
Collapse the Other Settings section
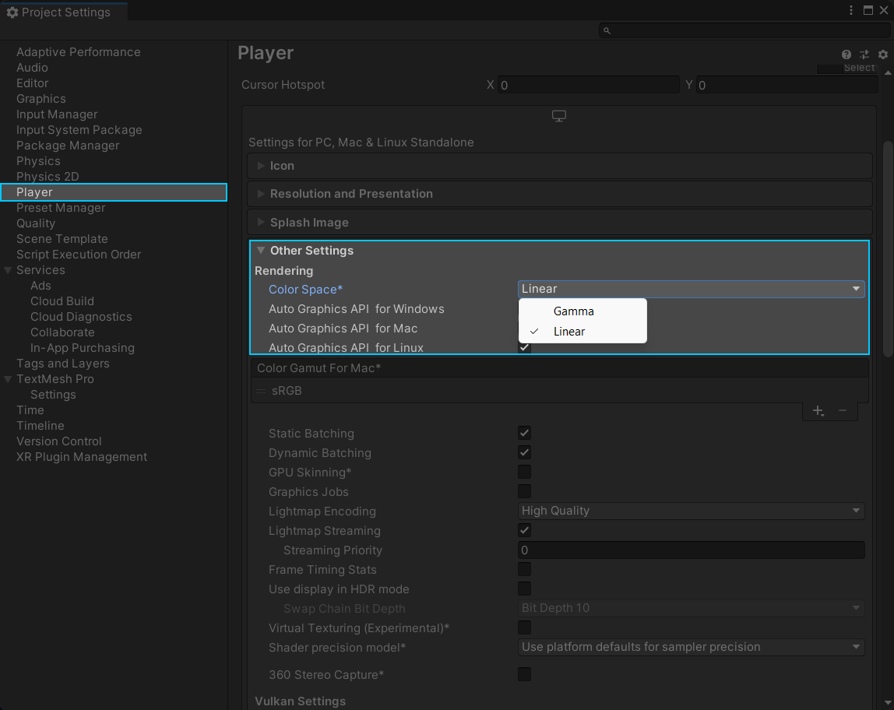tap(260, 251)
